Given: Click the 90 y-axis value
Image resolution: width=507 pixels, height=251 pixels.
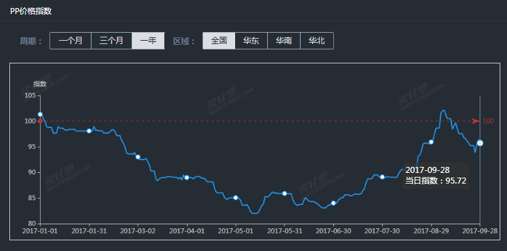Looking at the screenshot, I should pyautogui.click(x=32, y=172).
